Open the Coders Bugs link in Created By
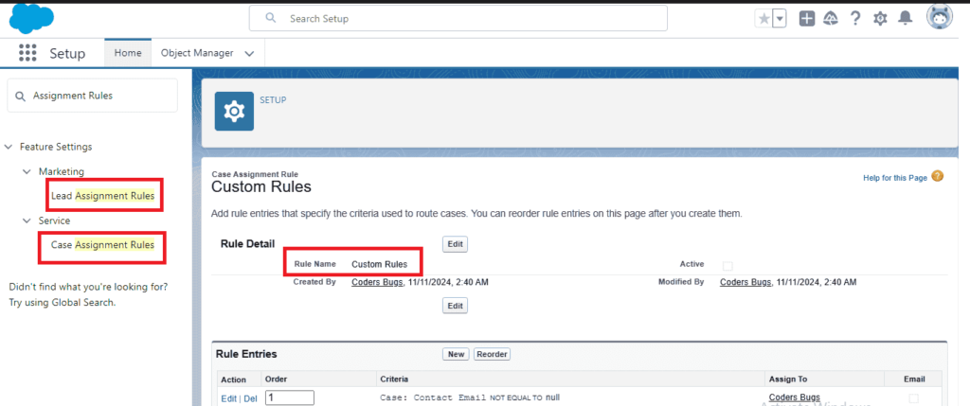 coord(377,282)
